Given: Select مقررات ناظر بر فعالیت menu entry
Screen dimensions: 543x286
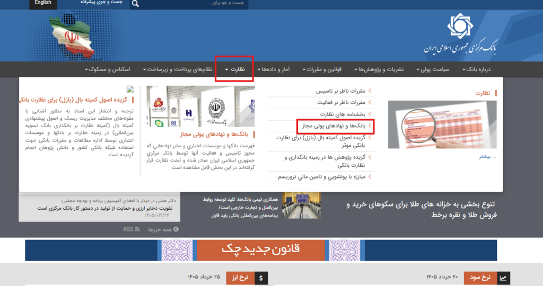Looking at the screenshot, I should click(341, 103).
